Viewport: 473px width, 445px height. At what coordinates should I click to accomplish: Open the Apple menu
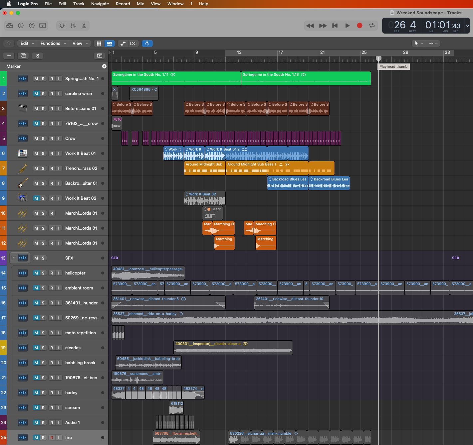coord(9,4)
